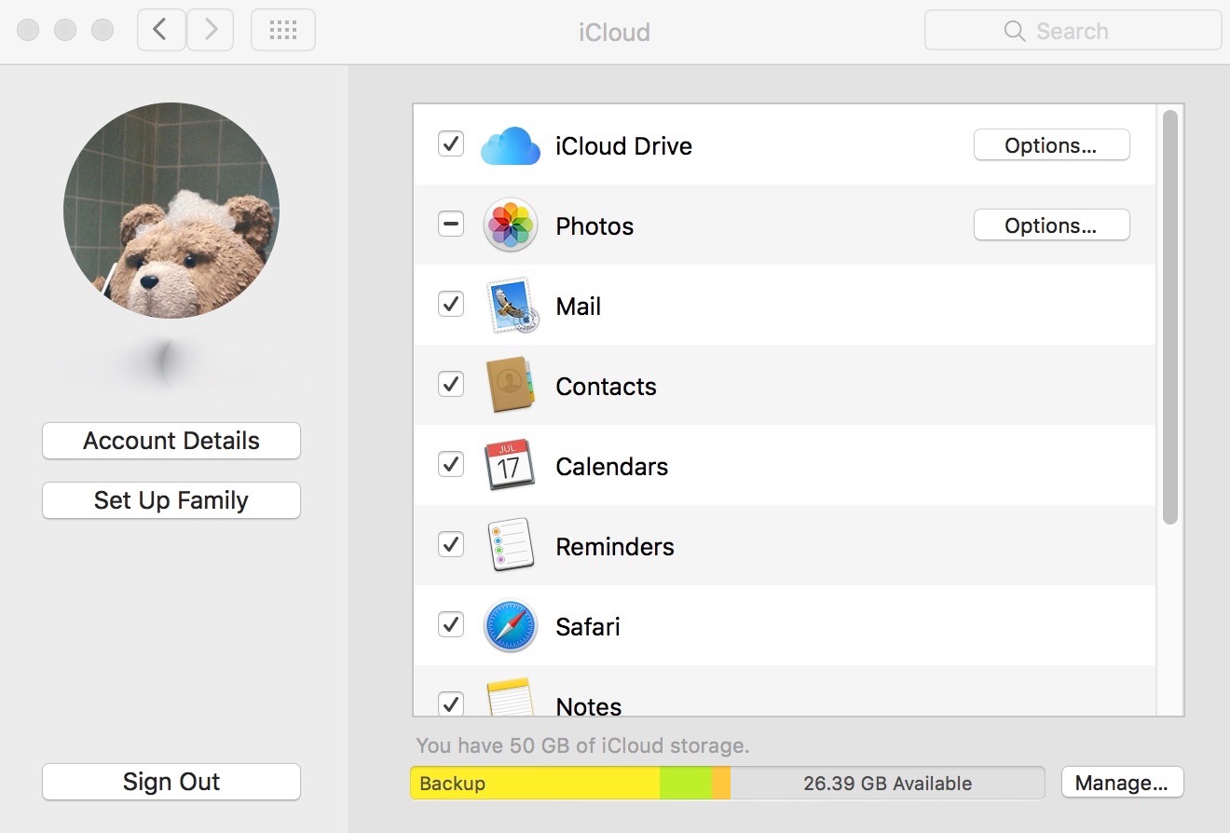1230x833 pixels.
Task: Disable Contacts syncing checkbox
Action: pos(451,384)
